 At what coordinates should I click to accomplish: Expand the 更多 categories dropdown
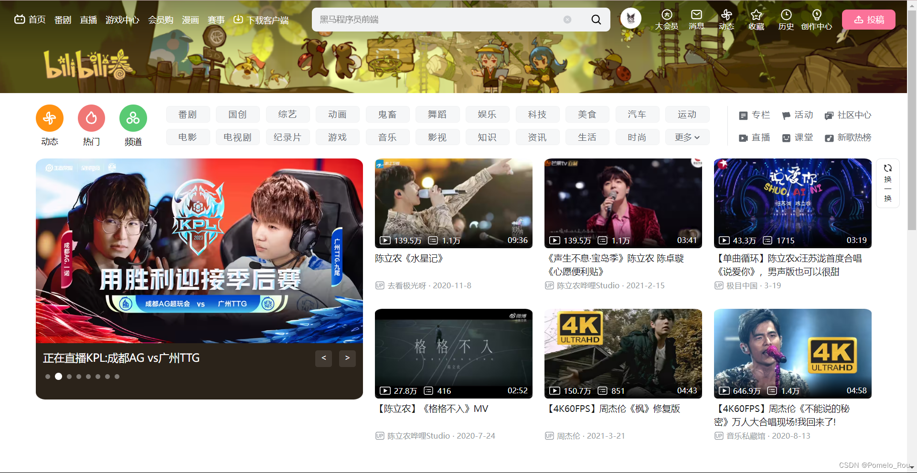(x=687, y=137)
